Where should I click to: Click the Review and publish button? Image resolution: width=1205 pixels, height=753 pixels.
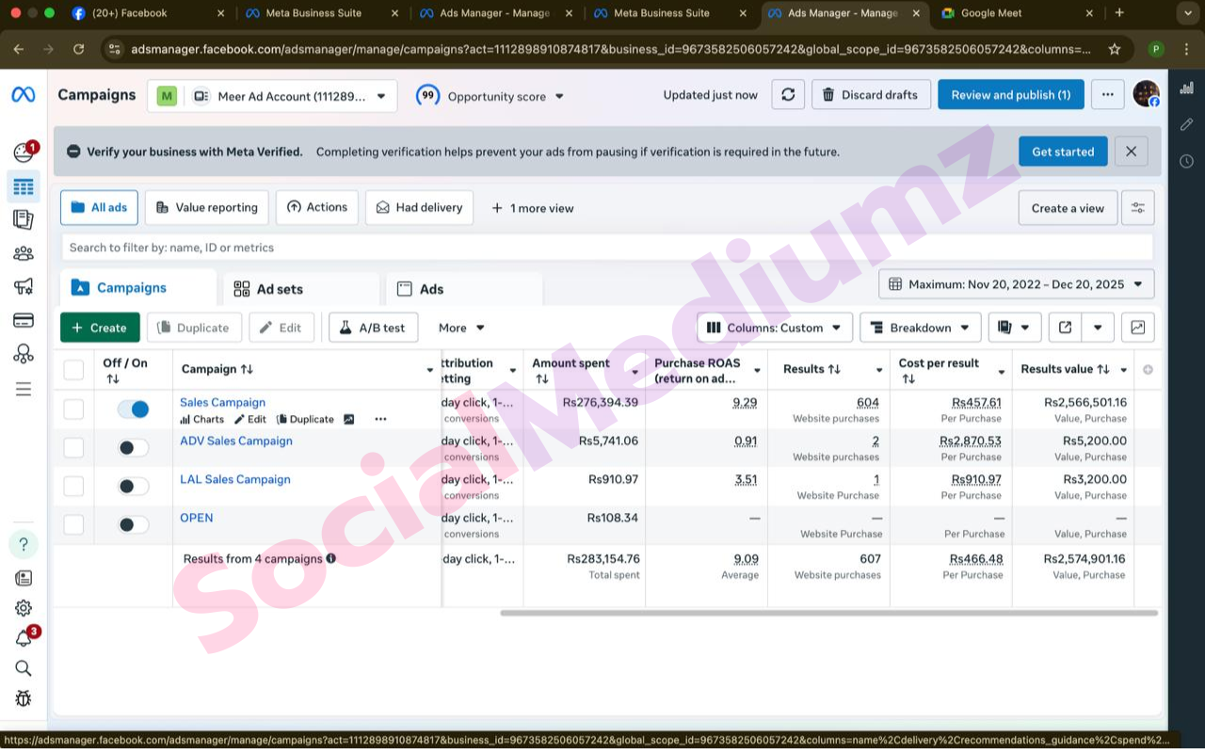point(1010,94)
